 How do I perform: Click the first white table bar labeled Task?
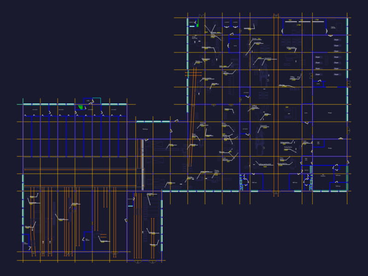click(x=291, y=21)
